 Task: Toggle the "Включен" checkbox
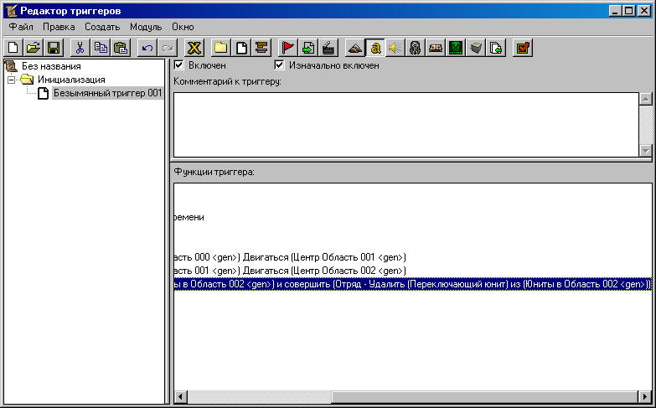(x=178, y=65)
